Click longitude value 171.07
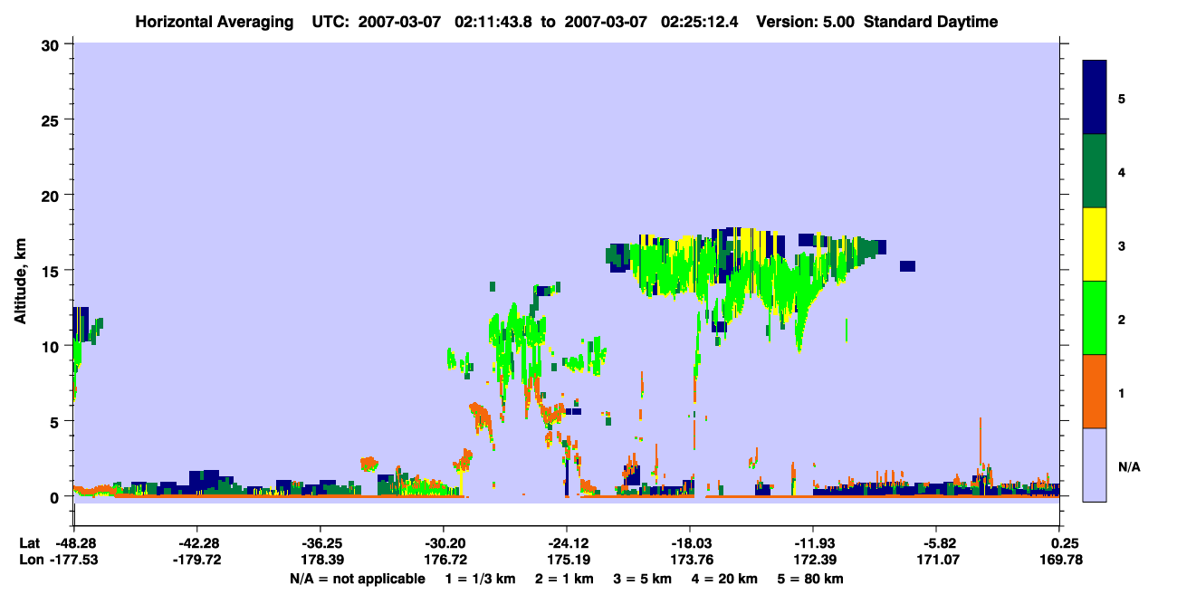The width and height of the screenshot is (1177, 604). (936, 560)
